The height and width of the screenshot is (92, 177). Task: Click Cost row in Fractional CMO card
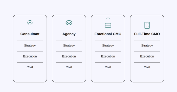tap(108, 67)
